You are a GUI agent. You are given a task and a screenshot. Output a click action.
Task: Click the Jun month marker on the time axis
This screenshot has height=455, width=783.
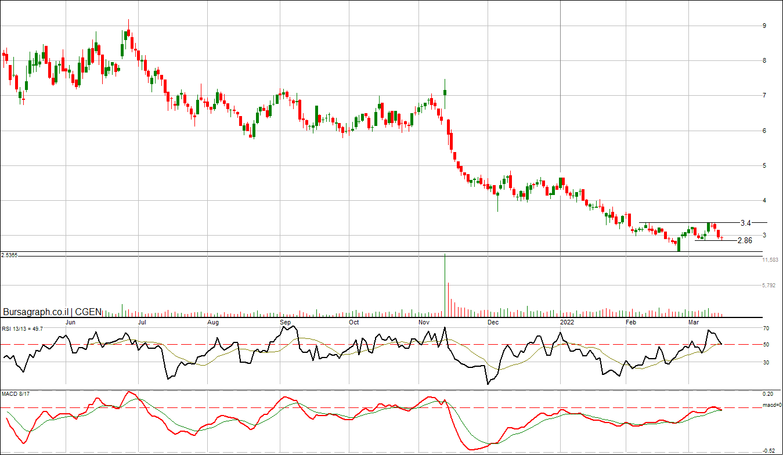coord(70,322)
